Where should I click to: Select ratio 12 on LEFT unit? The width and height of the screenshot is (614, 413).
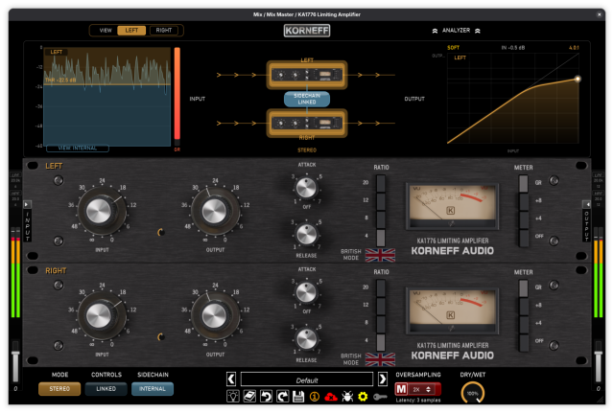pyautogui.click(x=380, y=200)
